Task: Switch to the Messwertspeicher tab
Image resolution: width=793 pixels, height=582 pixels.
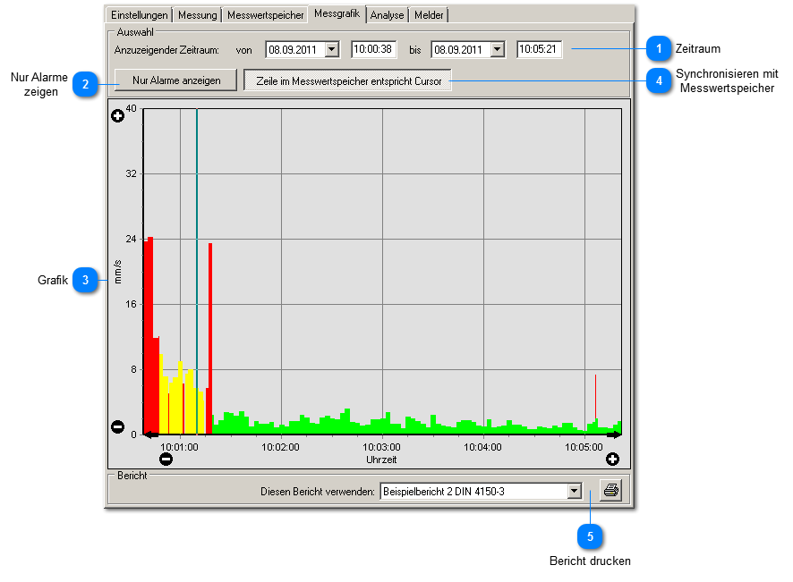Action: click(265, 15)
